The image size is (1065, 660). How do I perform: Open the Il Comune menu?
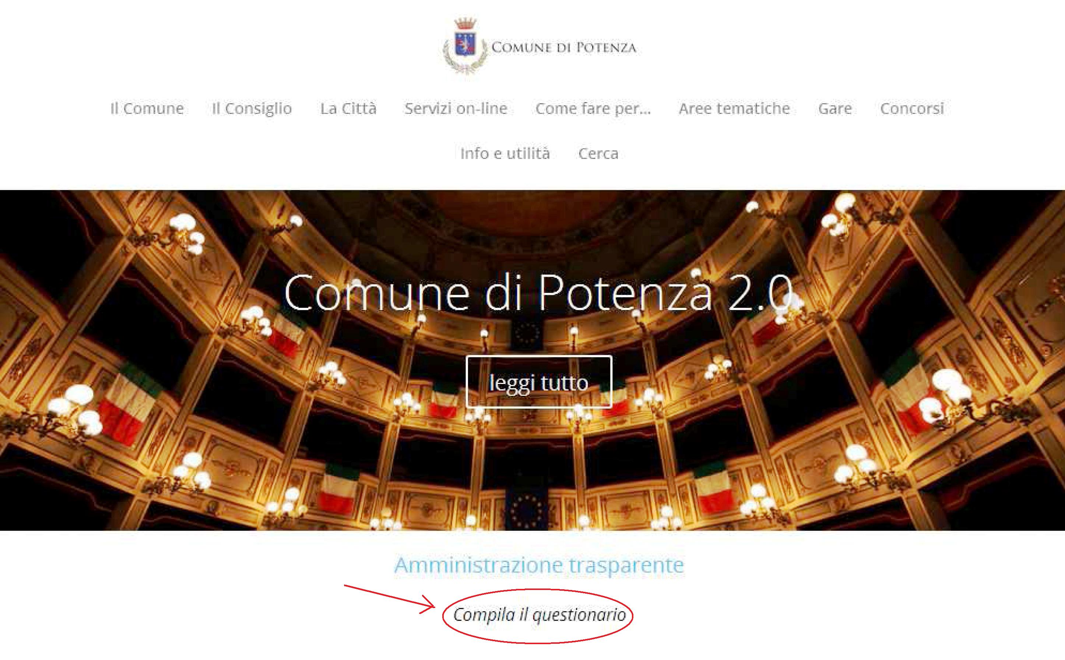click(x=147, y=108)
